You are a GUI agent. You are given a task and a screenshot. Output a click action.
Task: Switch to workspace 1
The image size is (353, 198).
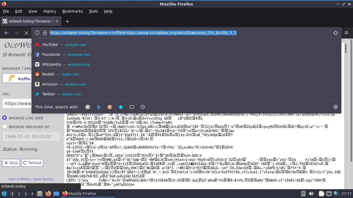[x=12, y=194]
